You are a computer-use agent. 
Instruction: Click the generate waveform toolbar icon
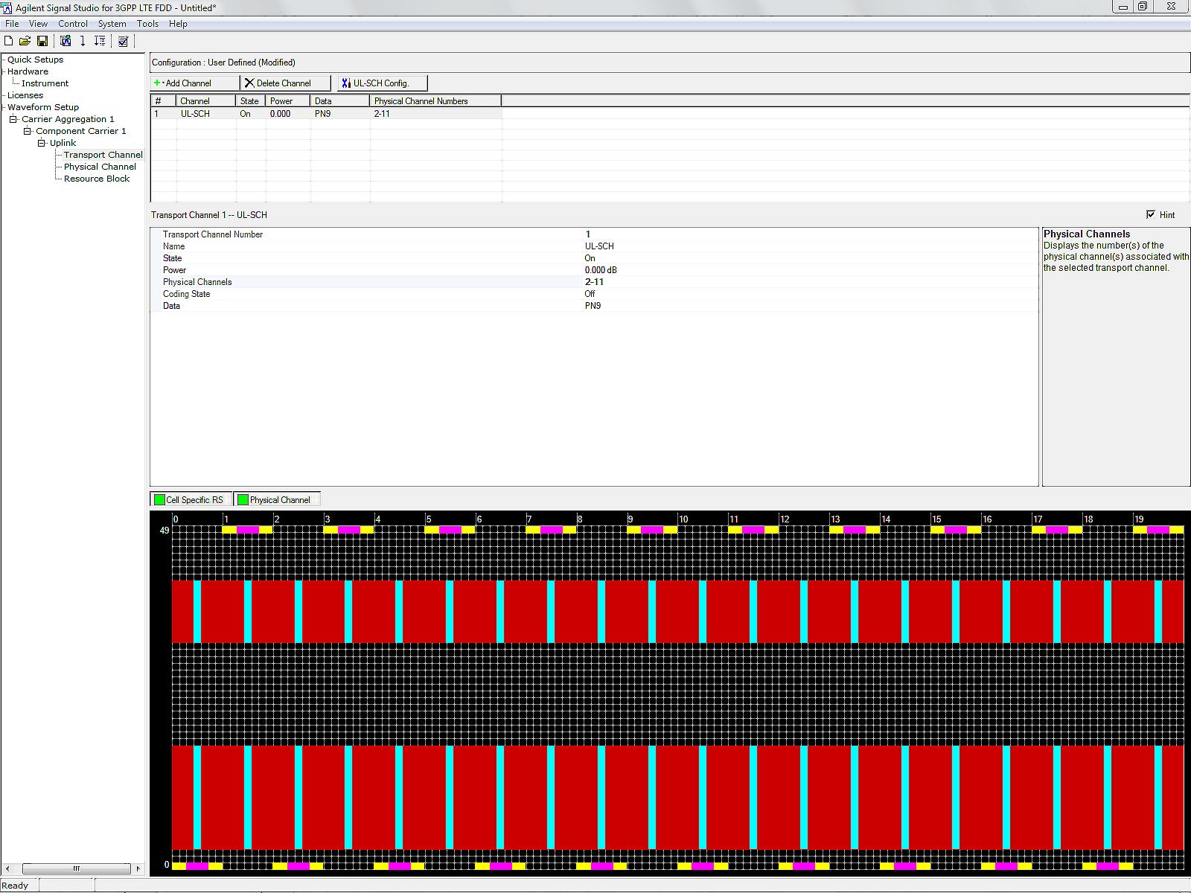pyautogui.click(x=66, y=41)
